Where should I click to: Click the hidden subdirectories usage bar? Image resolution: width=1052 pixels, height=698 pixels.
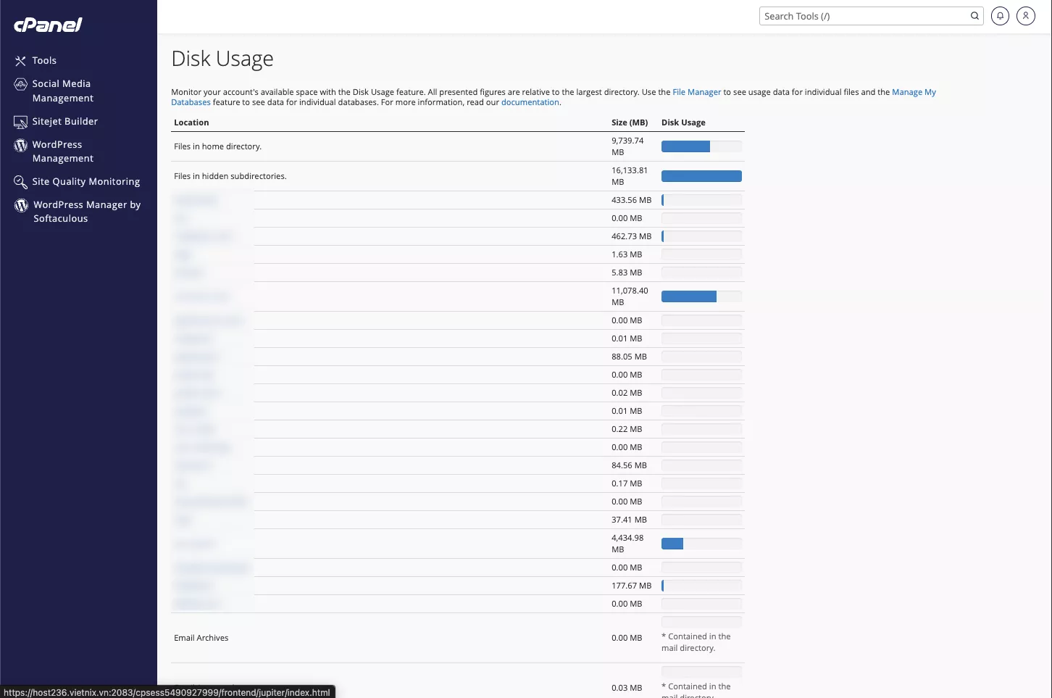(701, 176)
